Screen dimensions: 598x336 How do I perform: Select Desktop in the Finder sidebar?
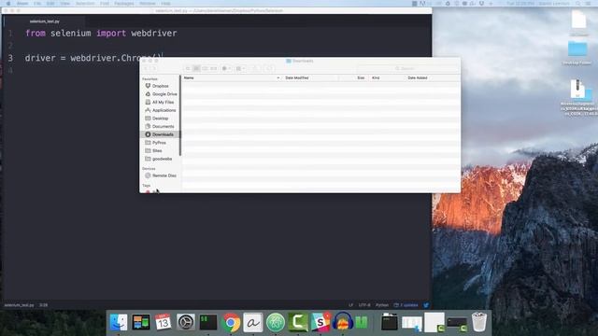[160, 119]
